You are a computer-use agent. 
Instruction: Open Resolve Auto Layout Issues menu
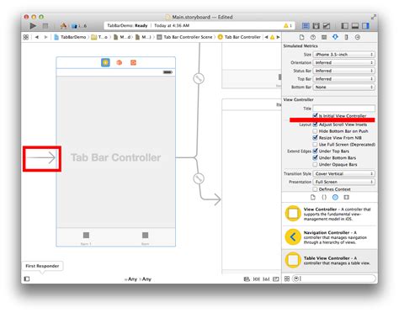pyautogui.click(x=266, y=279)
